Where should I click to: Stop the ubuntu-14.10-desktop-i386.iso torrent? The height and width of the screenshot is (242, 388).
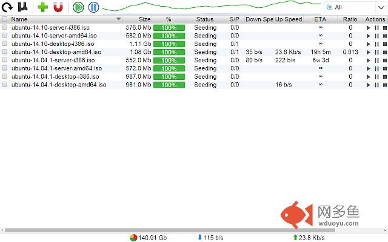(x=385, y=44)
